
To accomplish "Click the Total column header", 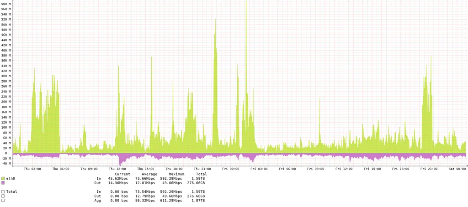I will pyautogui.click(x=201, y=174).
